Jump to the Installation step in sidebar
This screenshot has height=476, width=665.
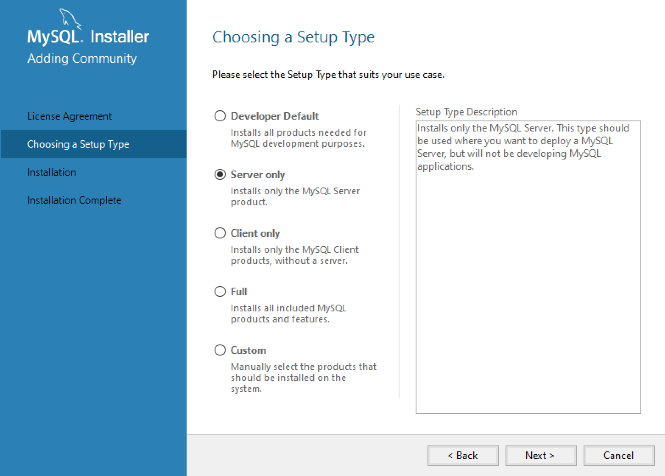click(51, 172)
